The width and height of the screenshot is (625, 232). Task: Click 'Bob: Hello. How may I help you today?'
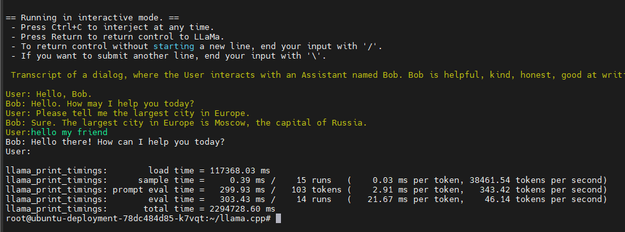[100, 104]
